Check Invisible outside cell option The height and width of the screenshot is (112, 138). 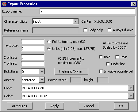click(x=101, y=71)
